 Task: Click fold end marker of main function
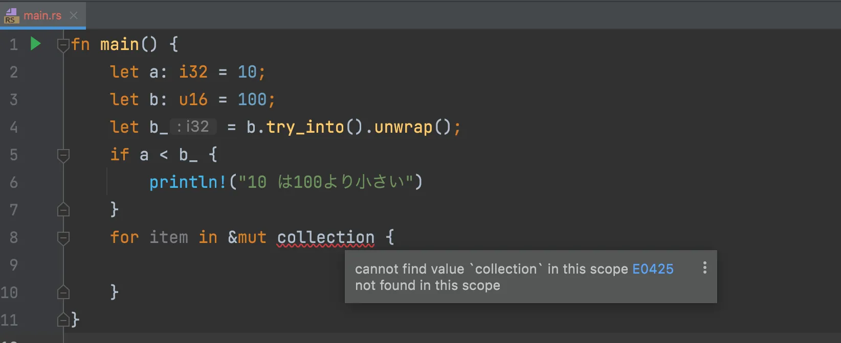click(x=63, y=320)
